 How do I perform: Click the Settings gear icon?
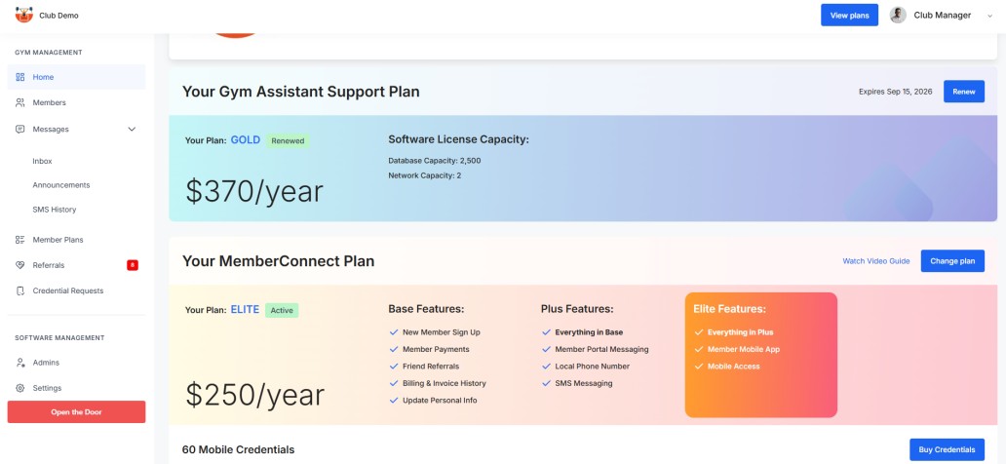(x=20, y=388)
